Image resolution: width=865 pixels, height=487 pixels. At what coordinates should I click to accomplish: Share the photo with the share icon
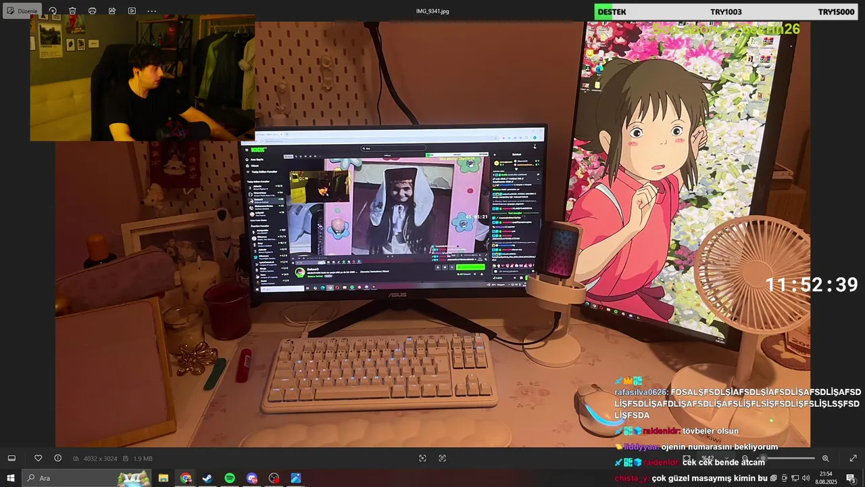tap(112, 11)
